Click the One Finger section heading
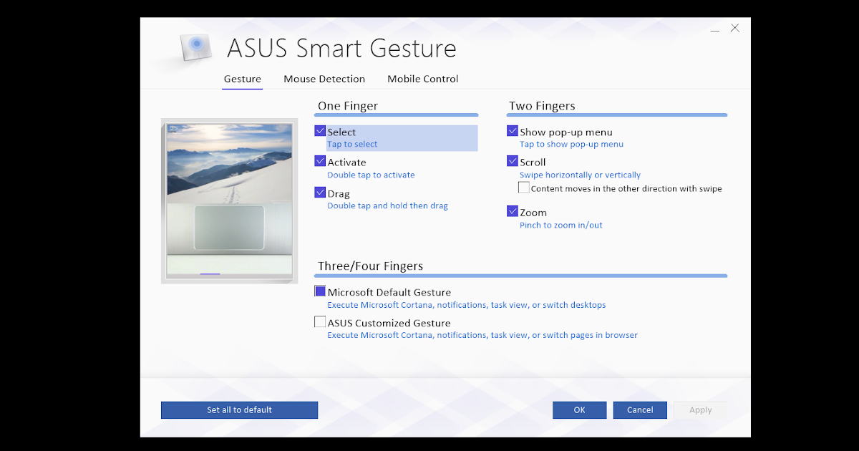 [348, 106]
